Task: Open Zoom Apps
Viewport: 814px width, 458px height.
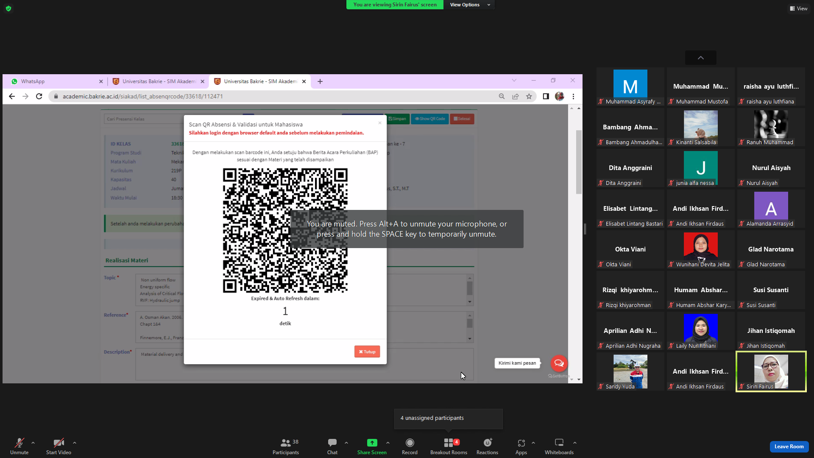Action: coord(521,446)
